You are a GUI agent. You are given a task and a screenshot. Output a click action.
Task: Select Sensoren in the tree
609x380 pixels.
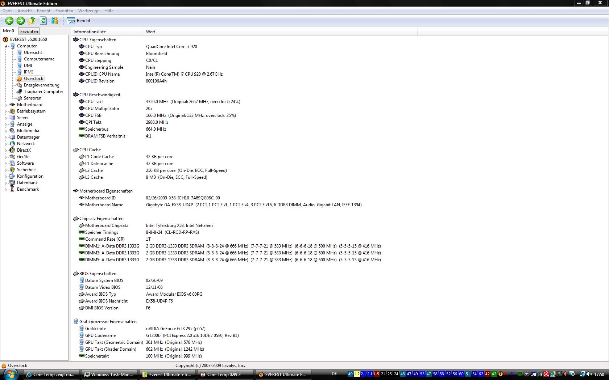33,98
